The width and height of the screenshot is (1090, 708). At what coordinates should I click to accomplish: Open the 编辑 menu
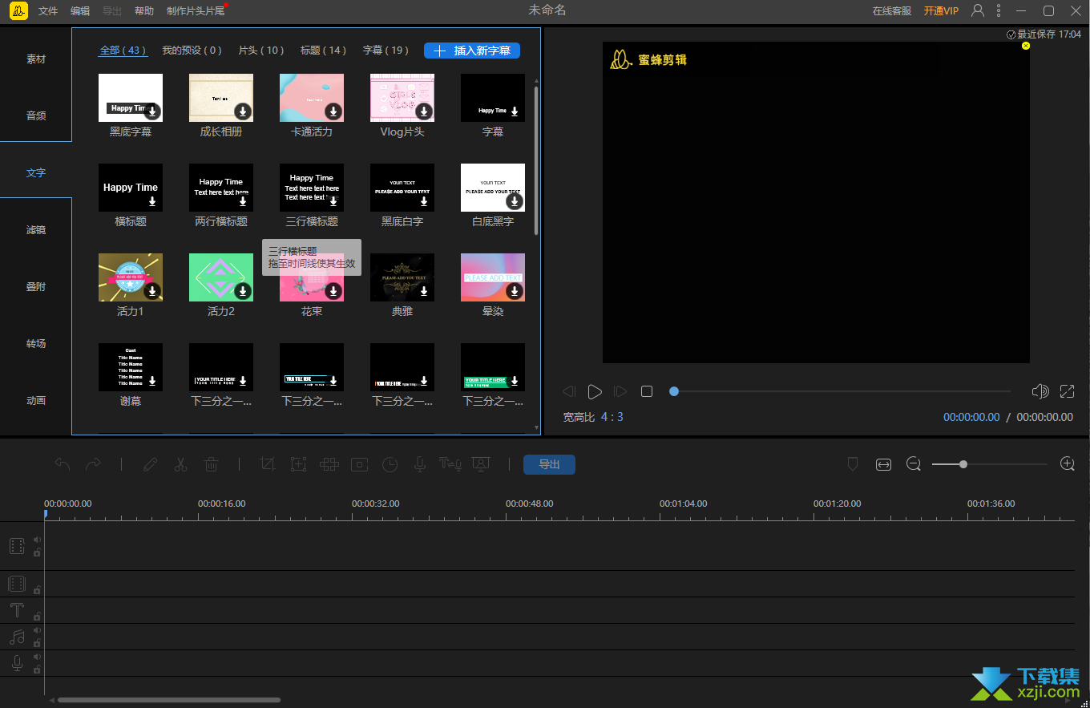[80, 11]
